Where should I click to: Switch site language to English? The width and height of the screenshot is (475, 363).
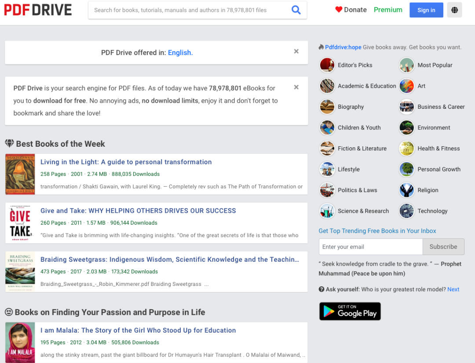(180, 52)
